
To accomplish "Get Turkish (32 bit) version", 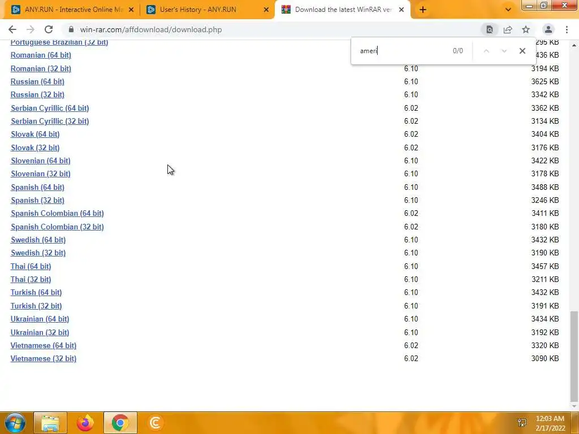I will [x=36, y=306].
